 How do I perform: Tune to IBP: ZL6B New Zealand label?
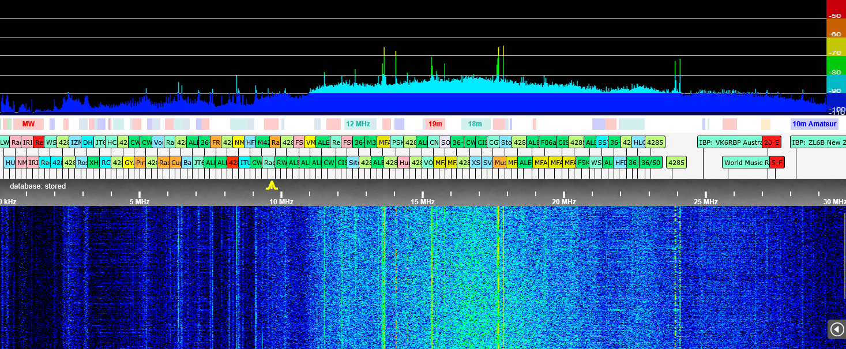coord(818,142)
